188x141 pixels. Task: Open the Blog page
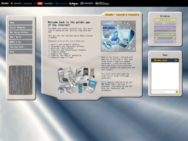[x=21, y=52]
